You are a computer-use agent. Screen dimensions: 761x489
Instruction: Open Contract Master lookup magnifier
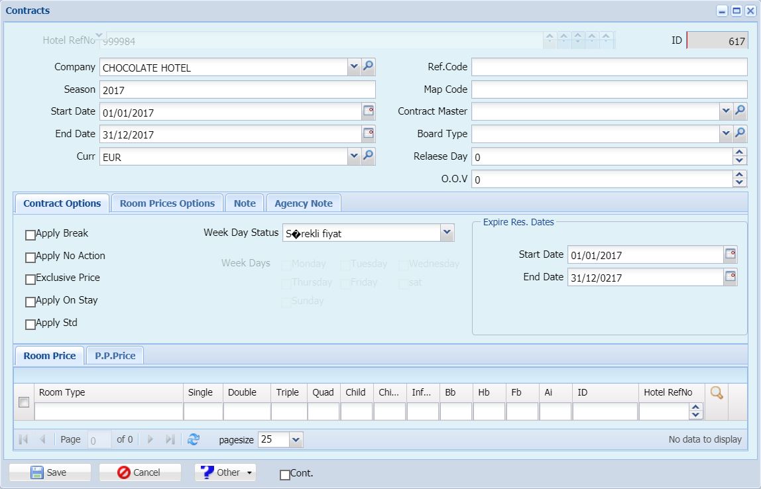tap(740, 111)
